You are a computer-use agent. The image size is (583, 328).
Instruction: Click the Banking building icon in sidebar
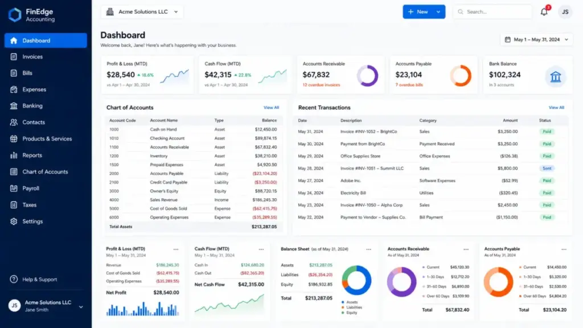(14, 106)
